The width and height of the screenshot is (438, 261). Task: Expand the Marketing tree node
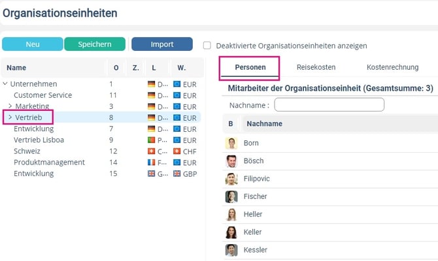click(10, 106)
